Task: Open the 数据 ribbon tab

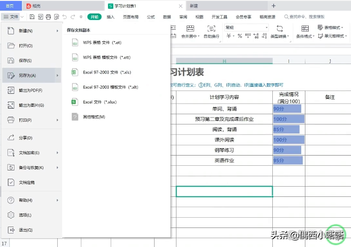Action: (x=167, y=17)
